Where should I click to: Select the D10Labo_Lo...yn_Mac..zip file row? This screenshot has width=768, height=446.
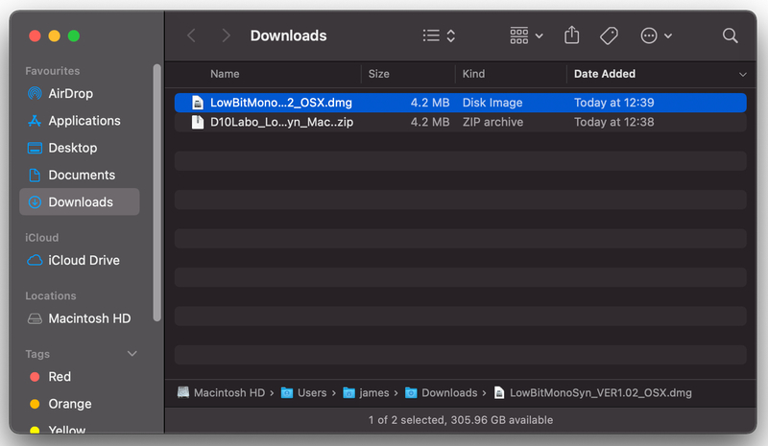tap(461, 122)
